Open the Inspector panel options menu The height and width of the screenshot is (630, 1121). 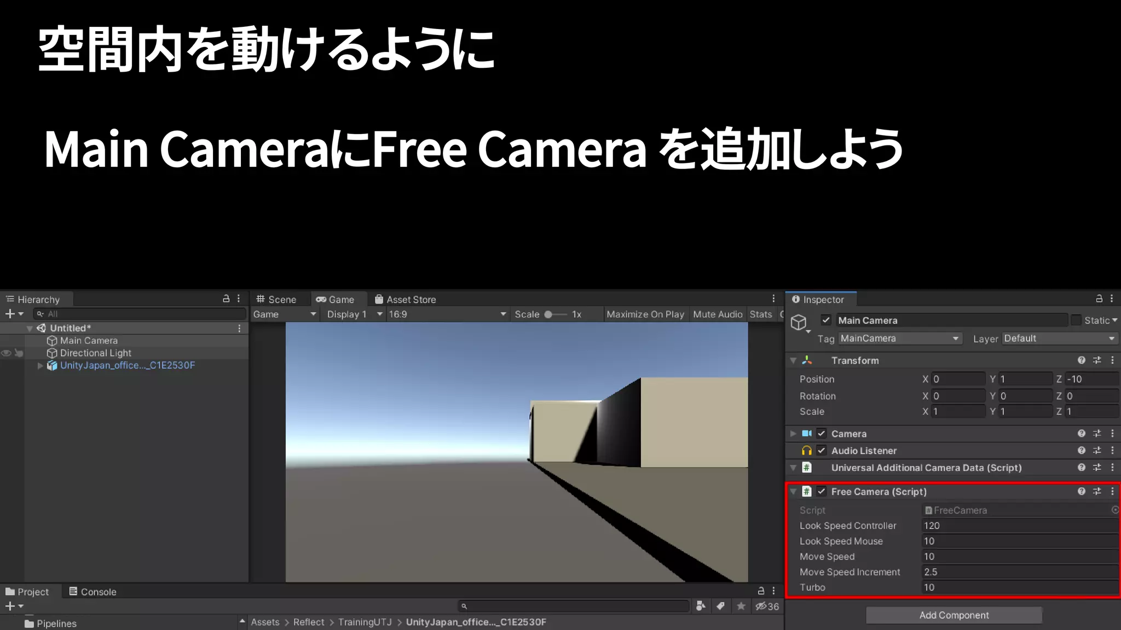pyautogui.click(x=1112, y=299)
